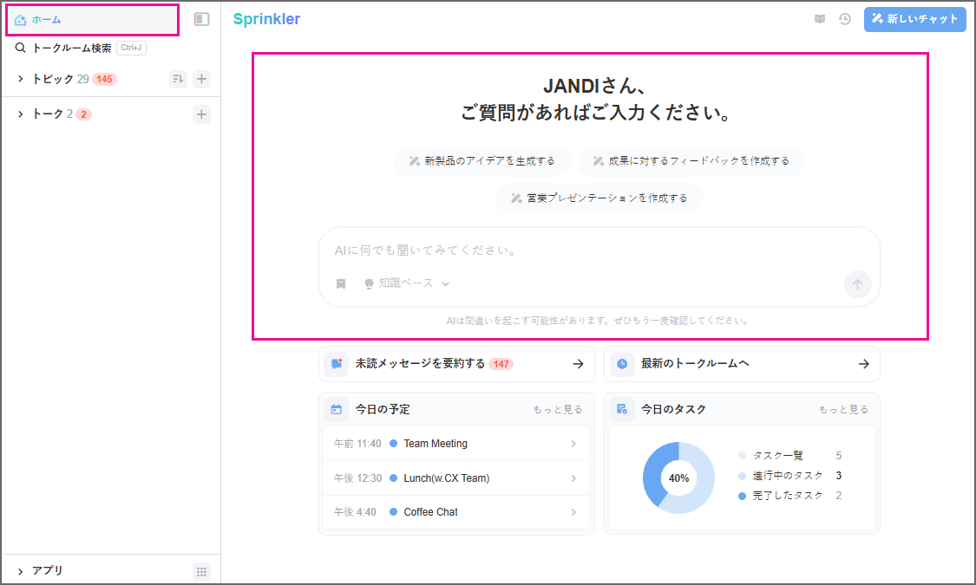Toggle the sidebar collapse icon
The height and width of the screenshot is (585, 976).
[201, 19]
